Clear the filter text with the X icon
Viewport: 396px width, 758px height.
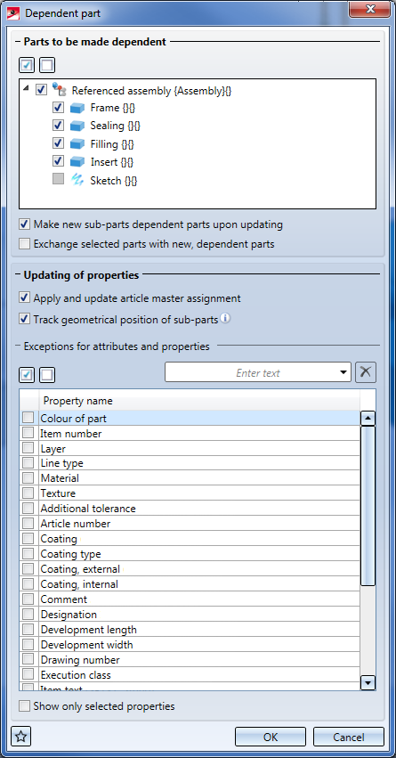tap(366, 372)
